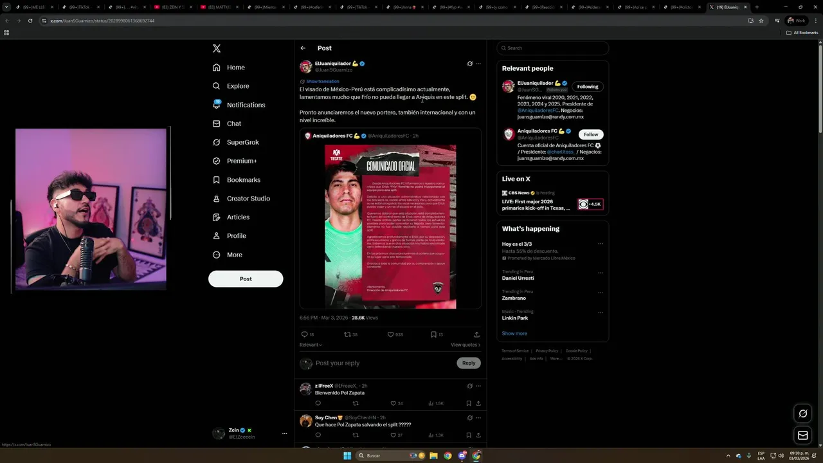View analytics 1.5K on z lFreeX reply
The height and width of the screenshot is (463, 823).
436,403
